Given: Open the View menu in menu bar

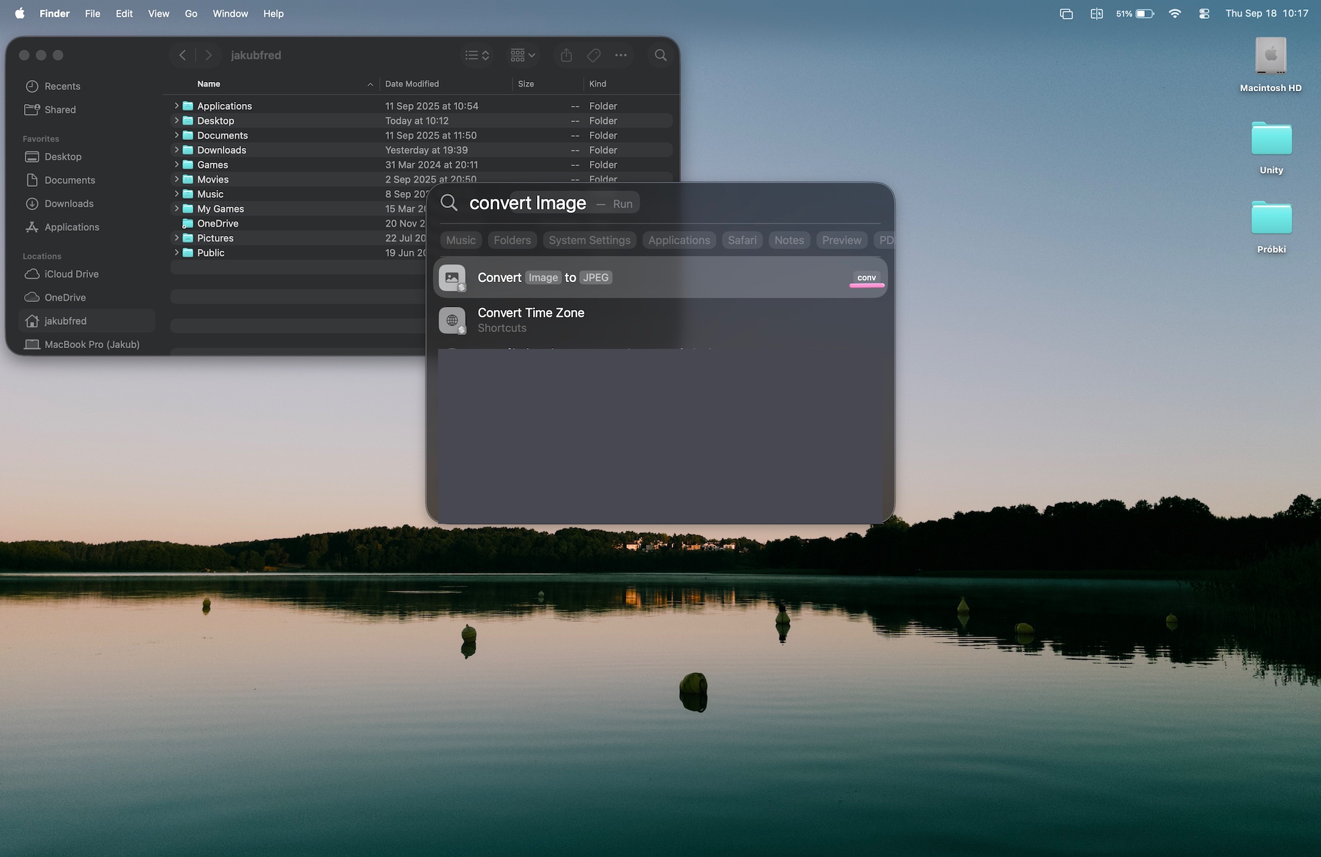Looking at the screenshot, I should point(158,13).
